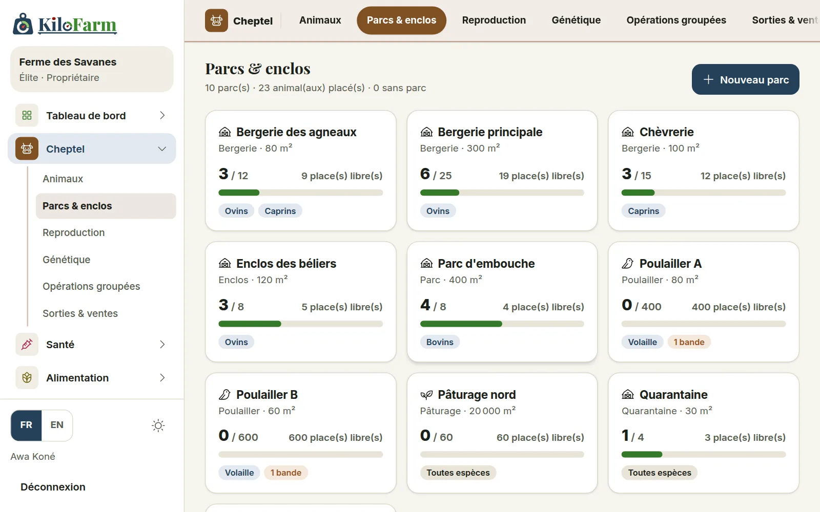Click the bird icon on Poulailler B

tap(224, 394)
